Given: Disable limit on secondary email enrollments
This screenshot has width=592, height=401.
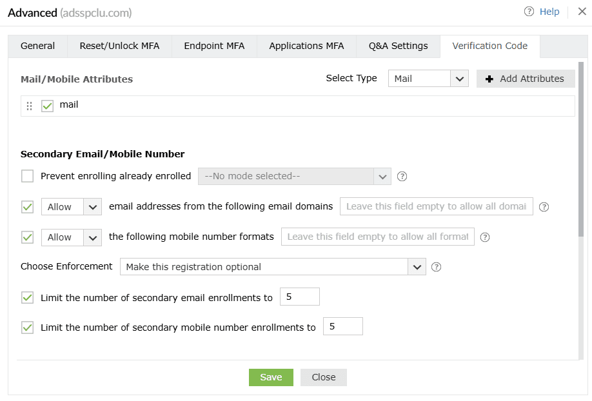Looking at the screenshot, I should coord(27,297).
